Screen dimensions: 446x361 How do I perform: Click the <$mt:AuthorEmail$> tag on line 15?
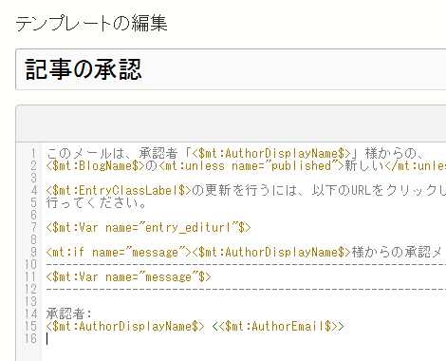[x=278, y=327]
